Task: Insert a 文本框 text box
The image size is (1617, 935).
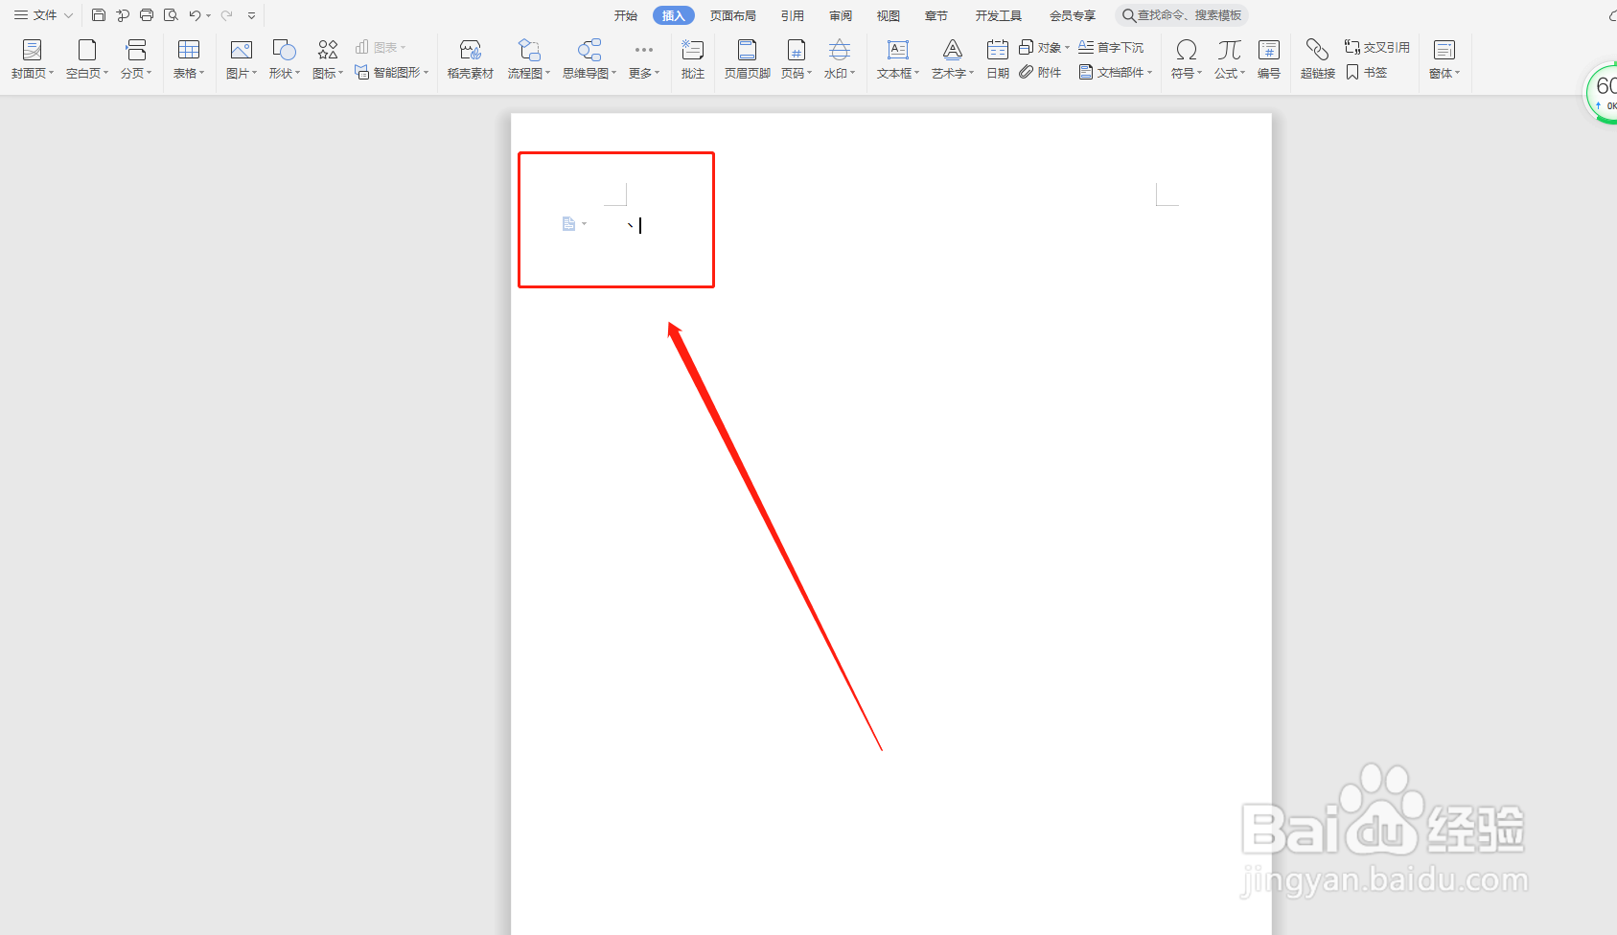Action: click(x=898, y=59)
